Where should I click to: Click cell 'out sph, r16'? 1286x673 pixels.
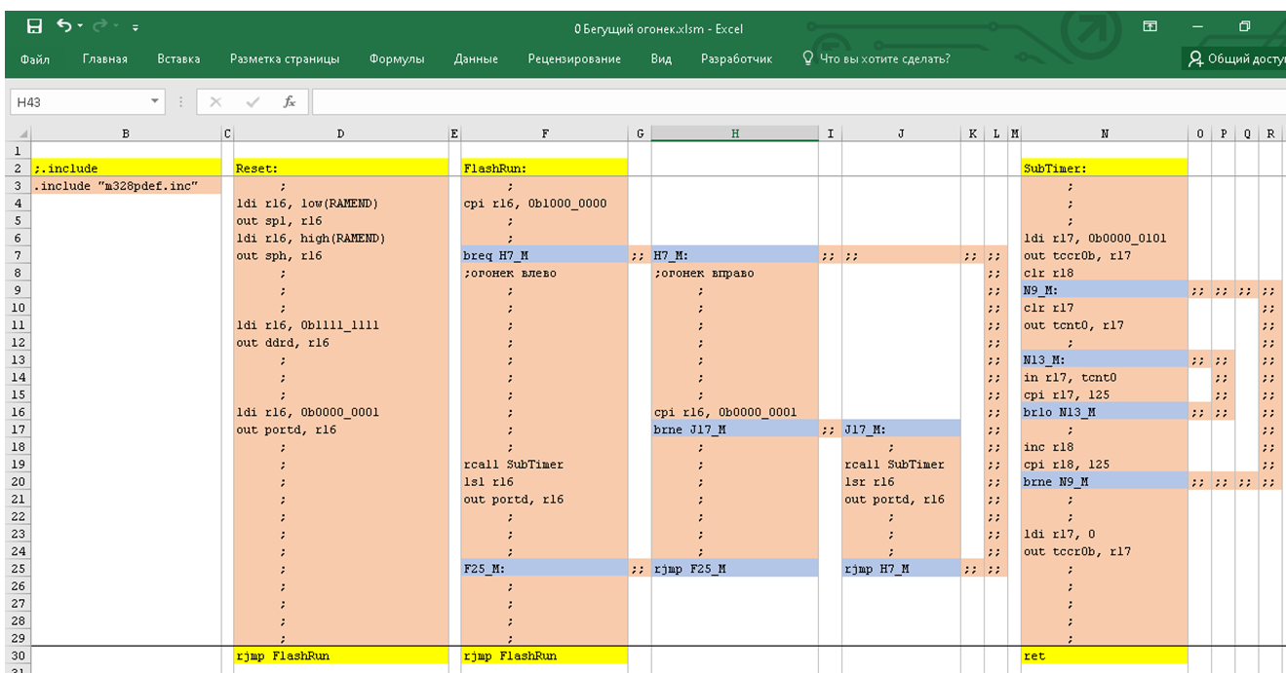point(340,256)
